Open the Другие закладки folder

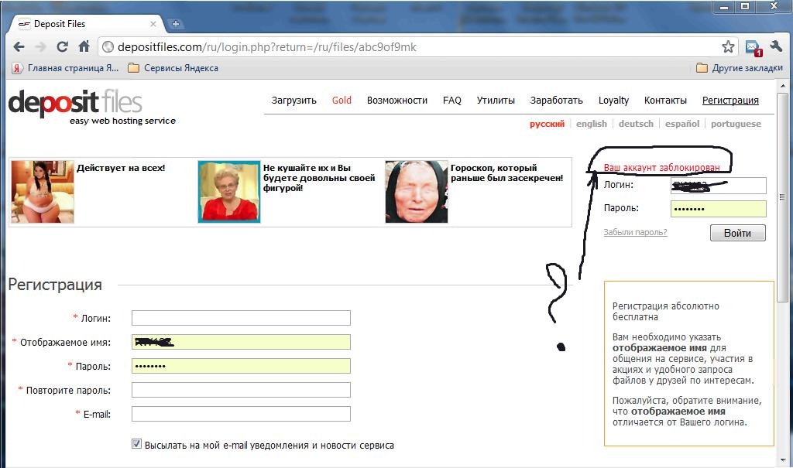[740, 68]
